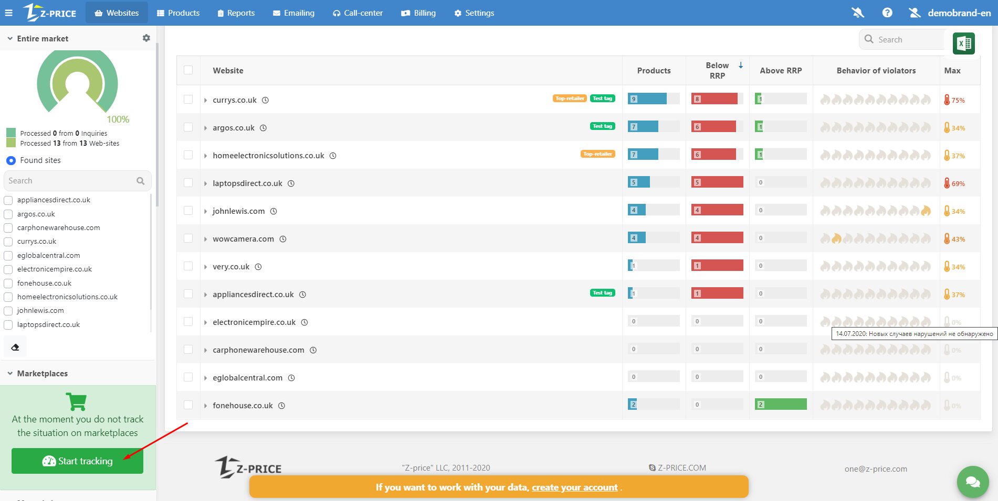Screen dimensions: 998x501
Task: Click the clock icon beside very.co.uk
Action: (258, 267)
